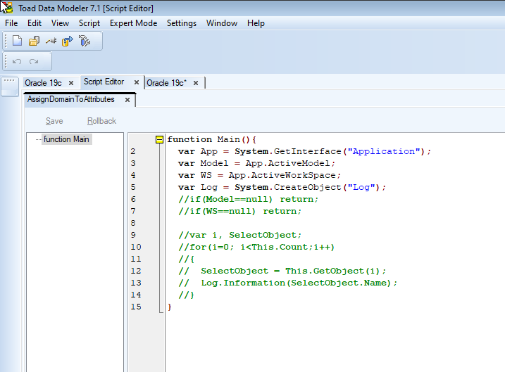Screen dimensions: 505x372
Task: Click the "Application" string in code
Action: point(384,151)
